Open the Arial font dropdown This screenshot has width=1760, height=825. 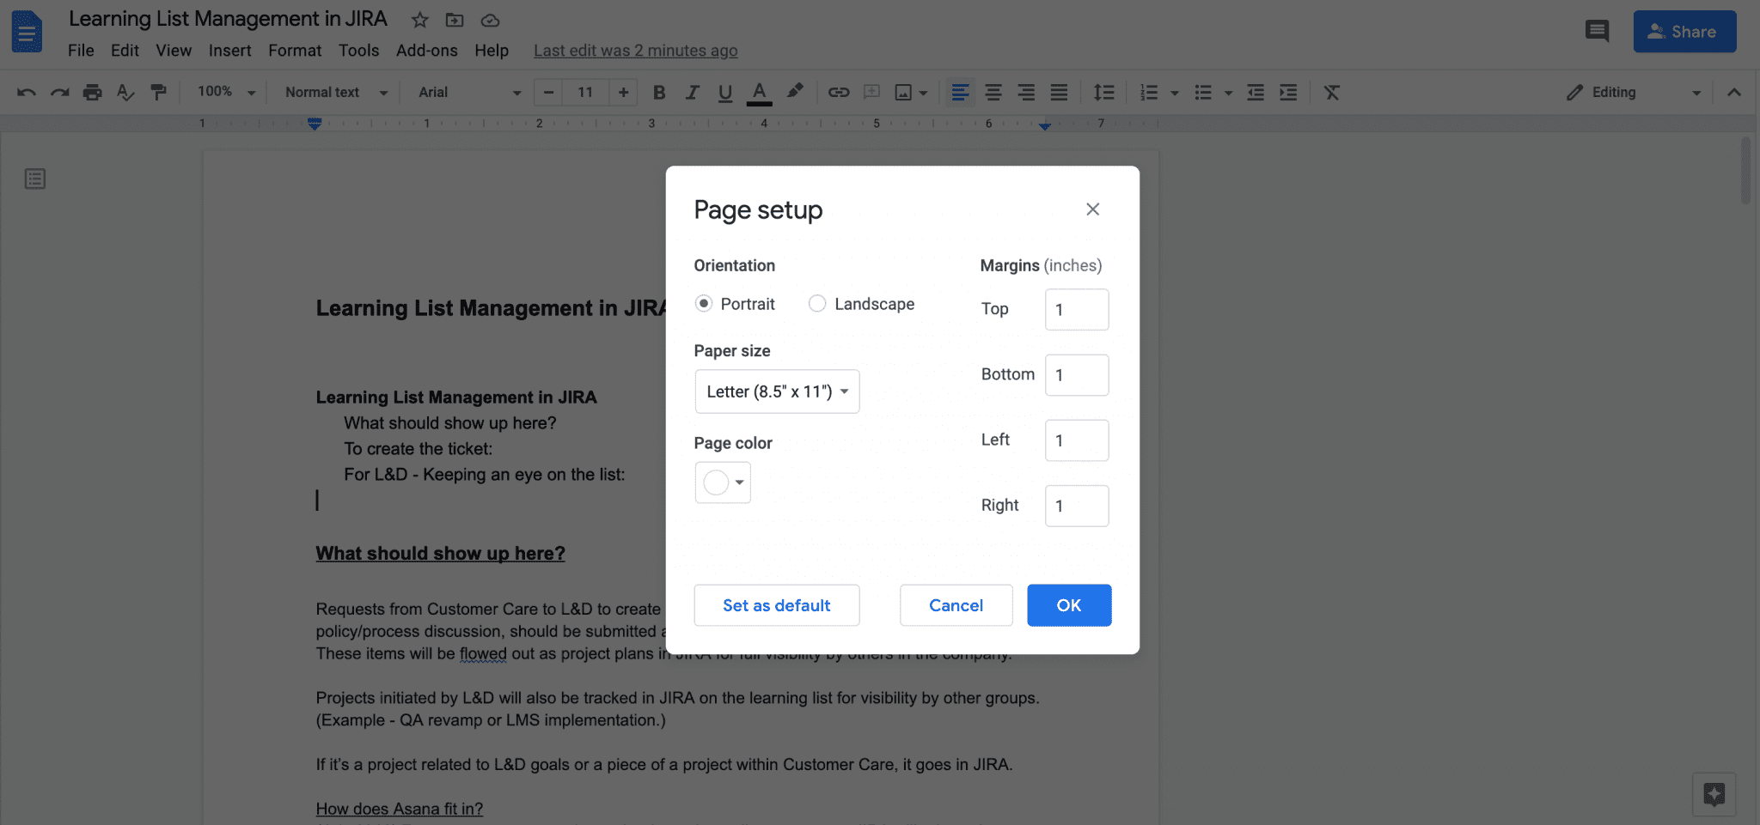click(469, 93)
